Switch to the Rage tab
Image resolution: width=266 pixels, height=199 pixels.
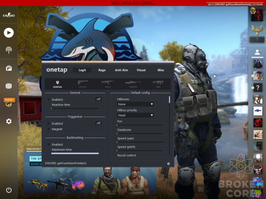pos(102,70)
